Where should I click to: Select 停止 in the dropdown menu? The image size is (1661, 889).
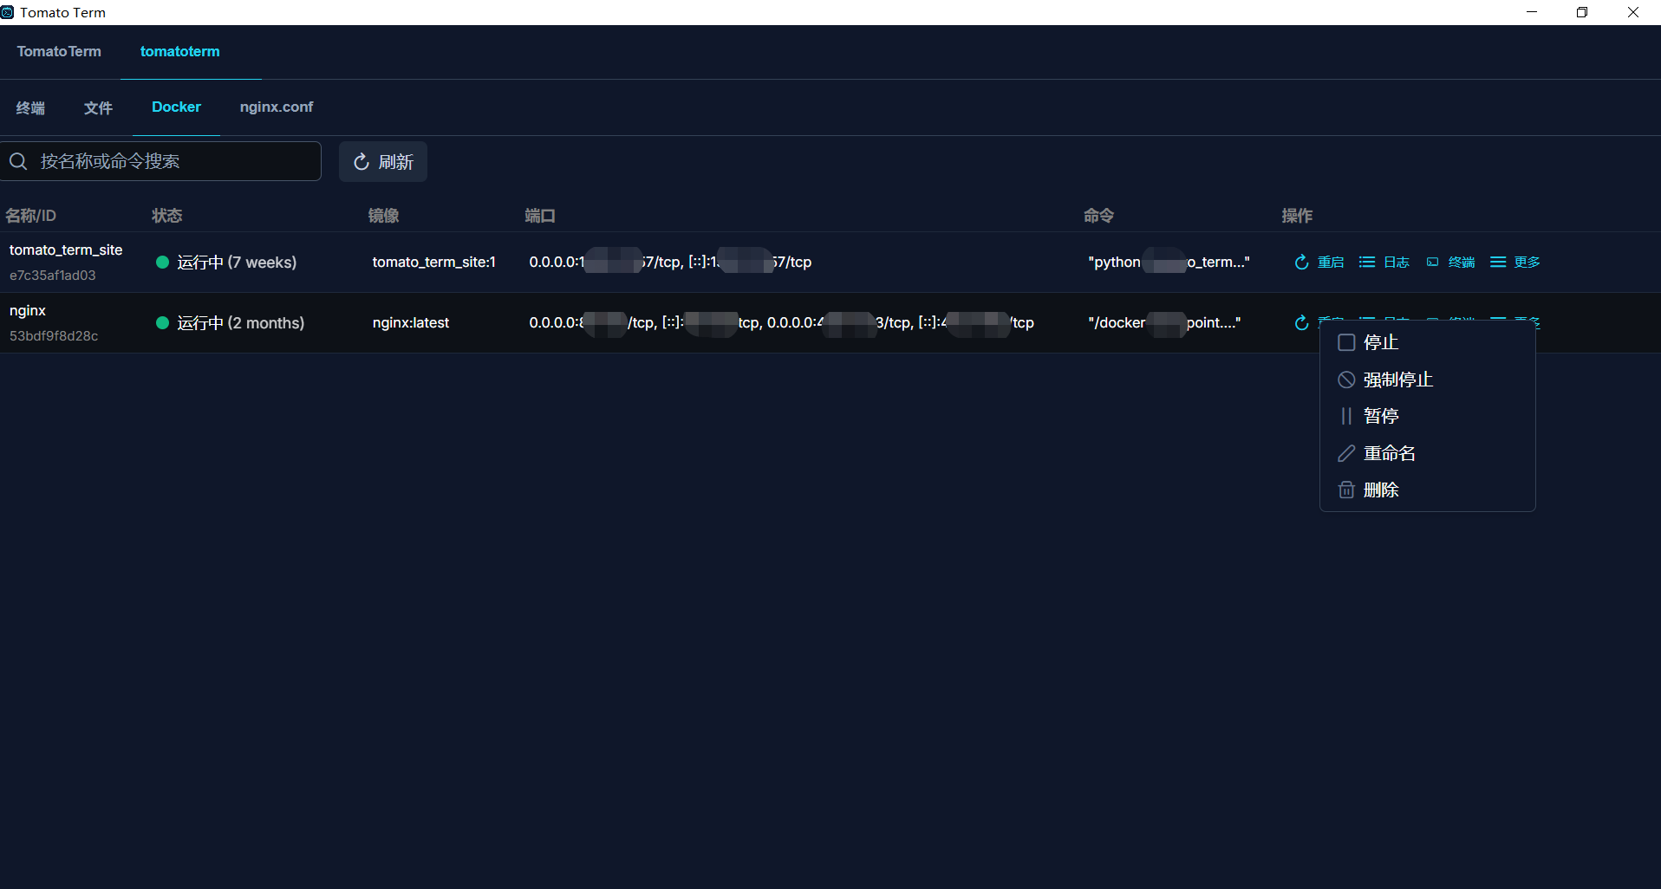tap(1380, 343)
